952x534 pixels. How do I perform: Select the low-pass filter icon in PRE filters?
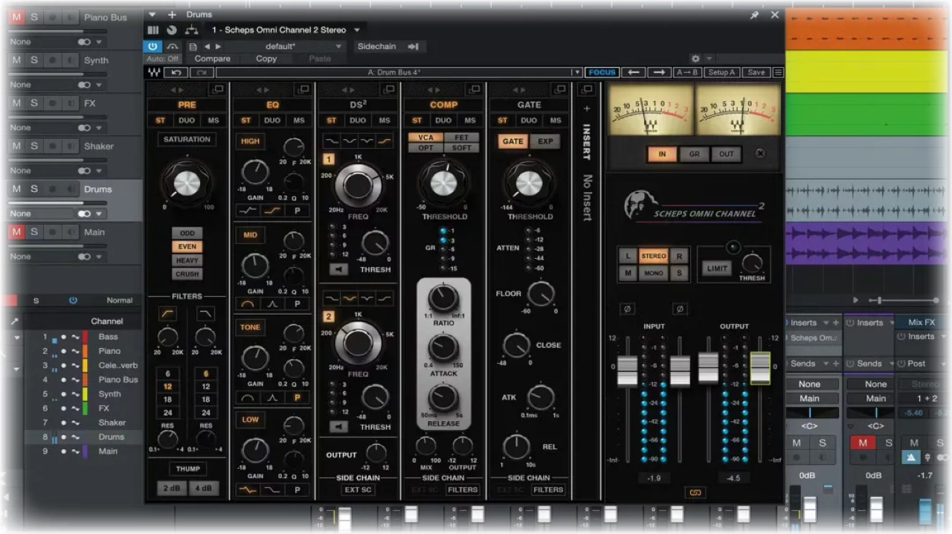(205, 314)
